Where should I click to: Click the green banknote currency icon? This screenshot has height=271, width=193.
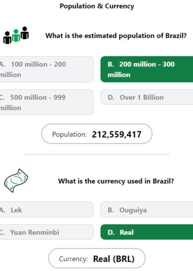(x=16, y=181)
